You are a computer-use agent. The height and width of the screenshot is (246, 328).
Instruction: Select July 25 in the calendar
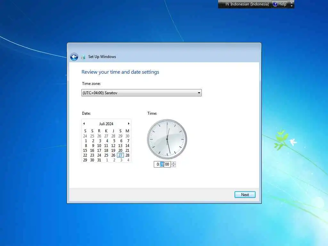106,155
